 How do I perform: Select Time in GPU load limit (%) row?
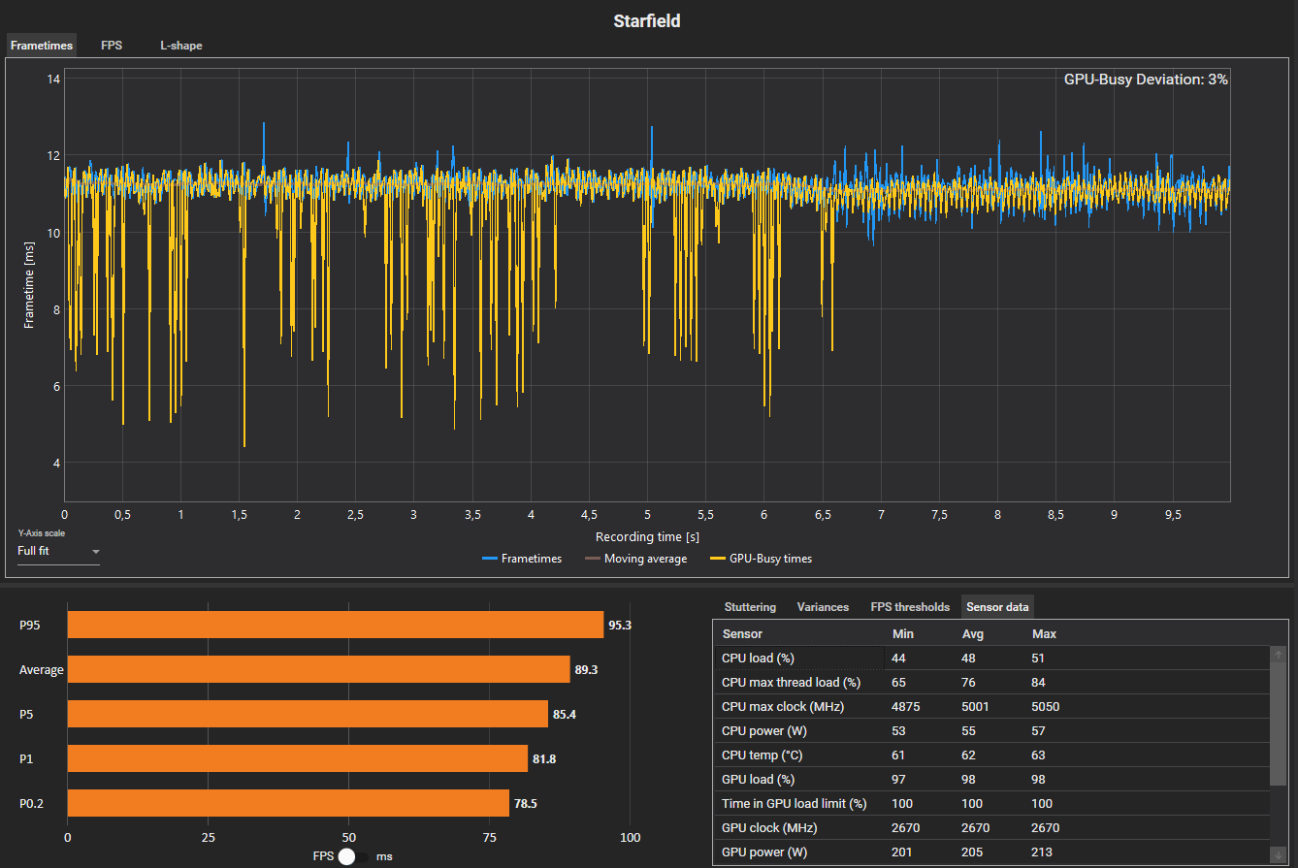point(991,804)
